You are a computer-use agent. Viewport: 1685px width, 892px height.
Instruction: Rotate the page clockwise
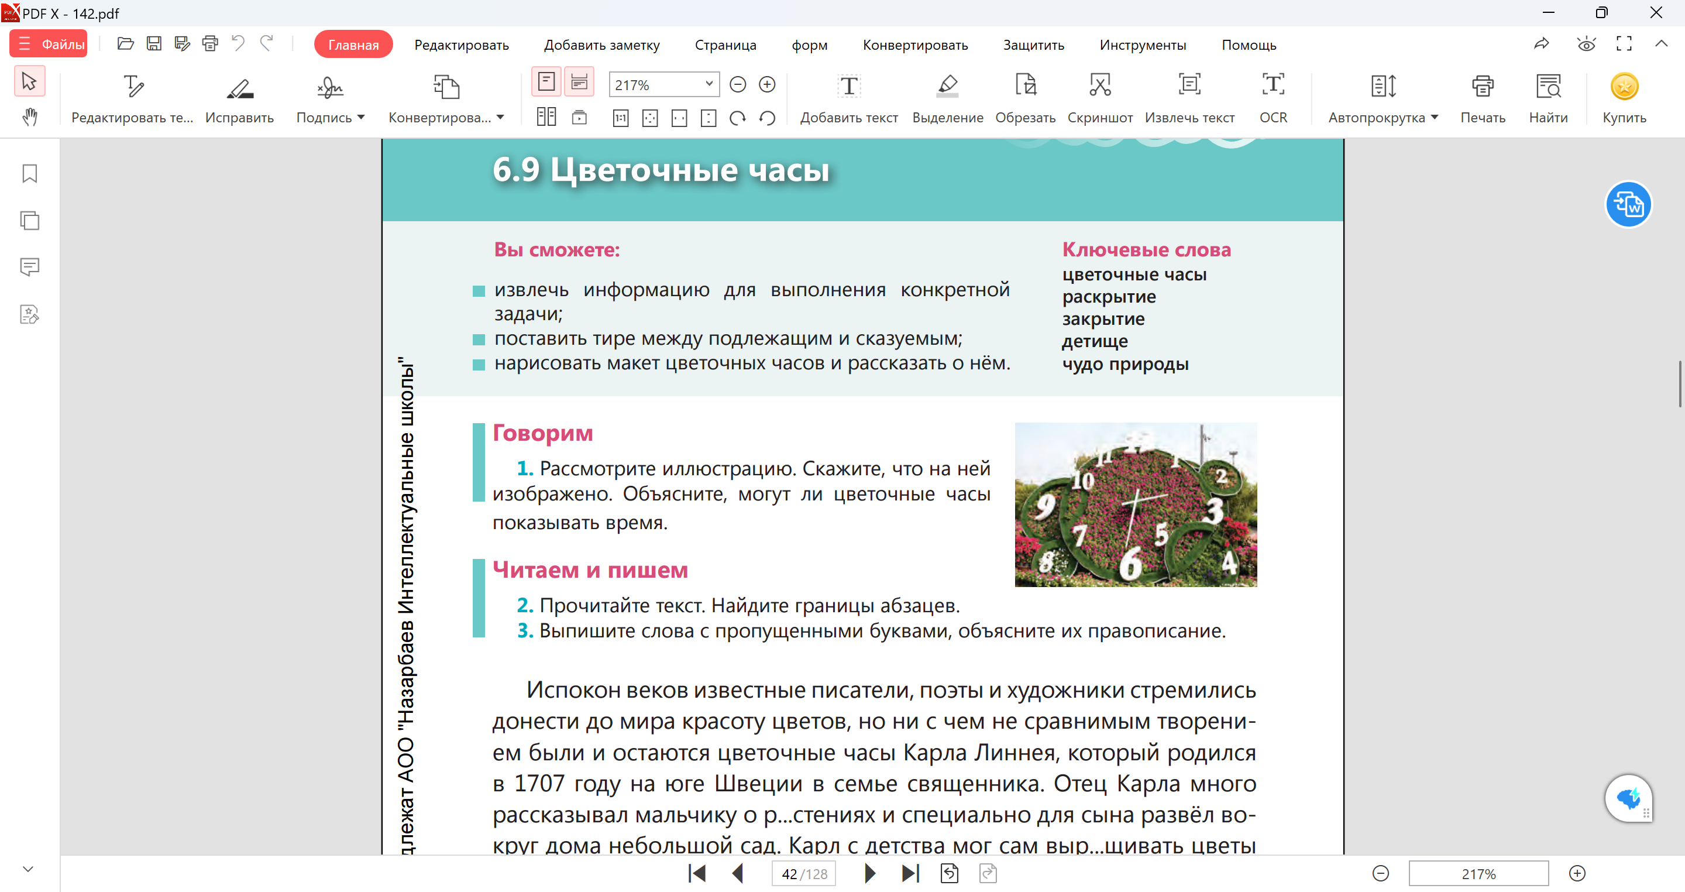pos(737,118)
